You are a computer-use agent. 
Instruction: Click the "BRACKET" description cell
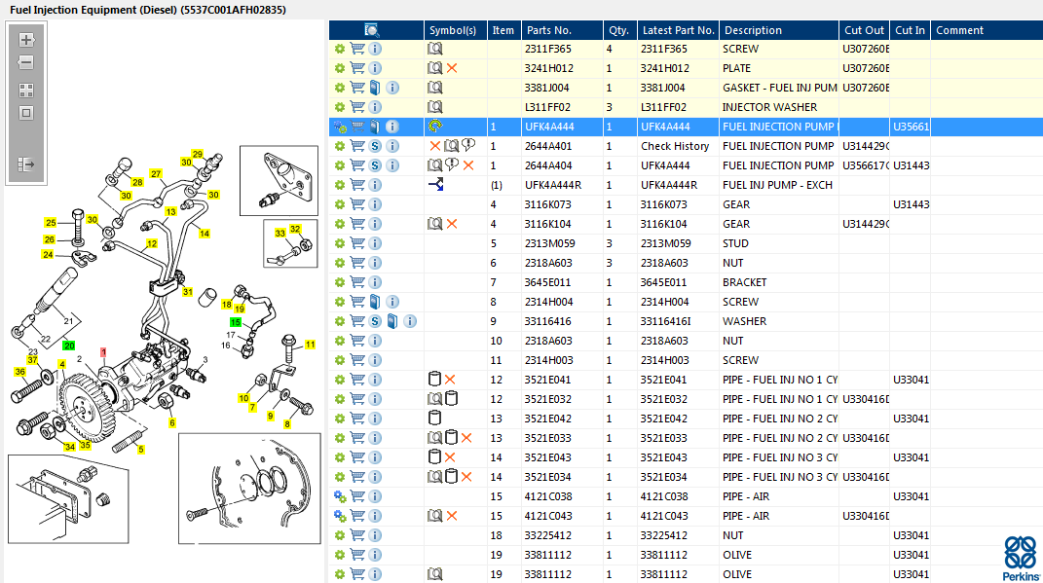(744, 282)
